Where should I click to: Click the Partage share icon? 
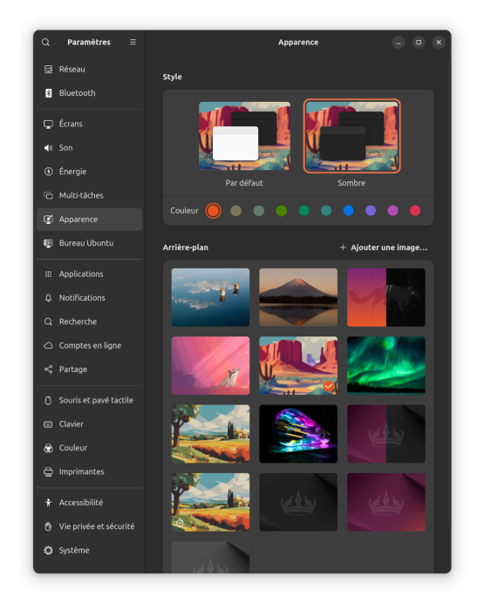pos(48,369)
